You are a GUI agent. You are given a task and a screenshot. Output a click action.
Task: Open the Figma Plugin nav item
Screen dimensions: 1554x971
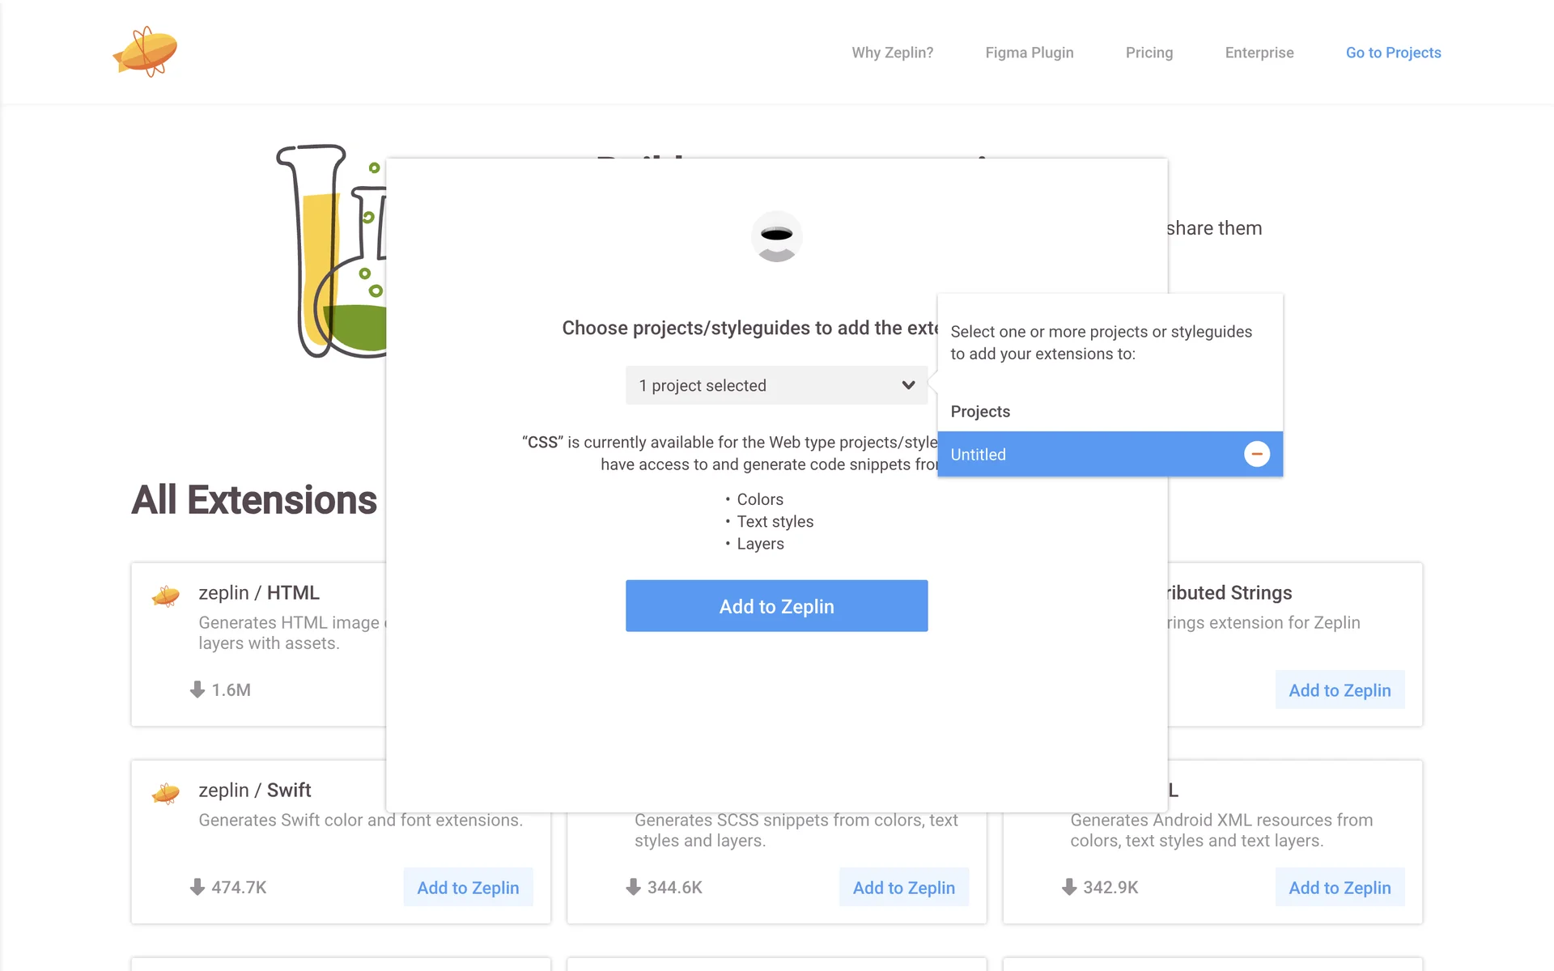click(x=1029, y=53)
